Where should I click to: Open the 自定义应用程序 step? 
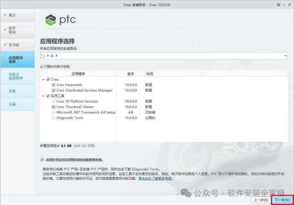coord(17,76)
